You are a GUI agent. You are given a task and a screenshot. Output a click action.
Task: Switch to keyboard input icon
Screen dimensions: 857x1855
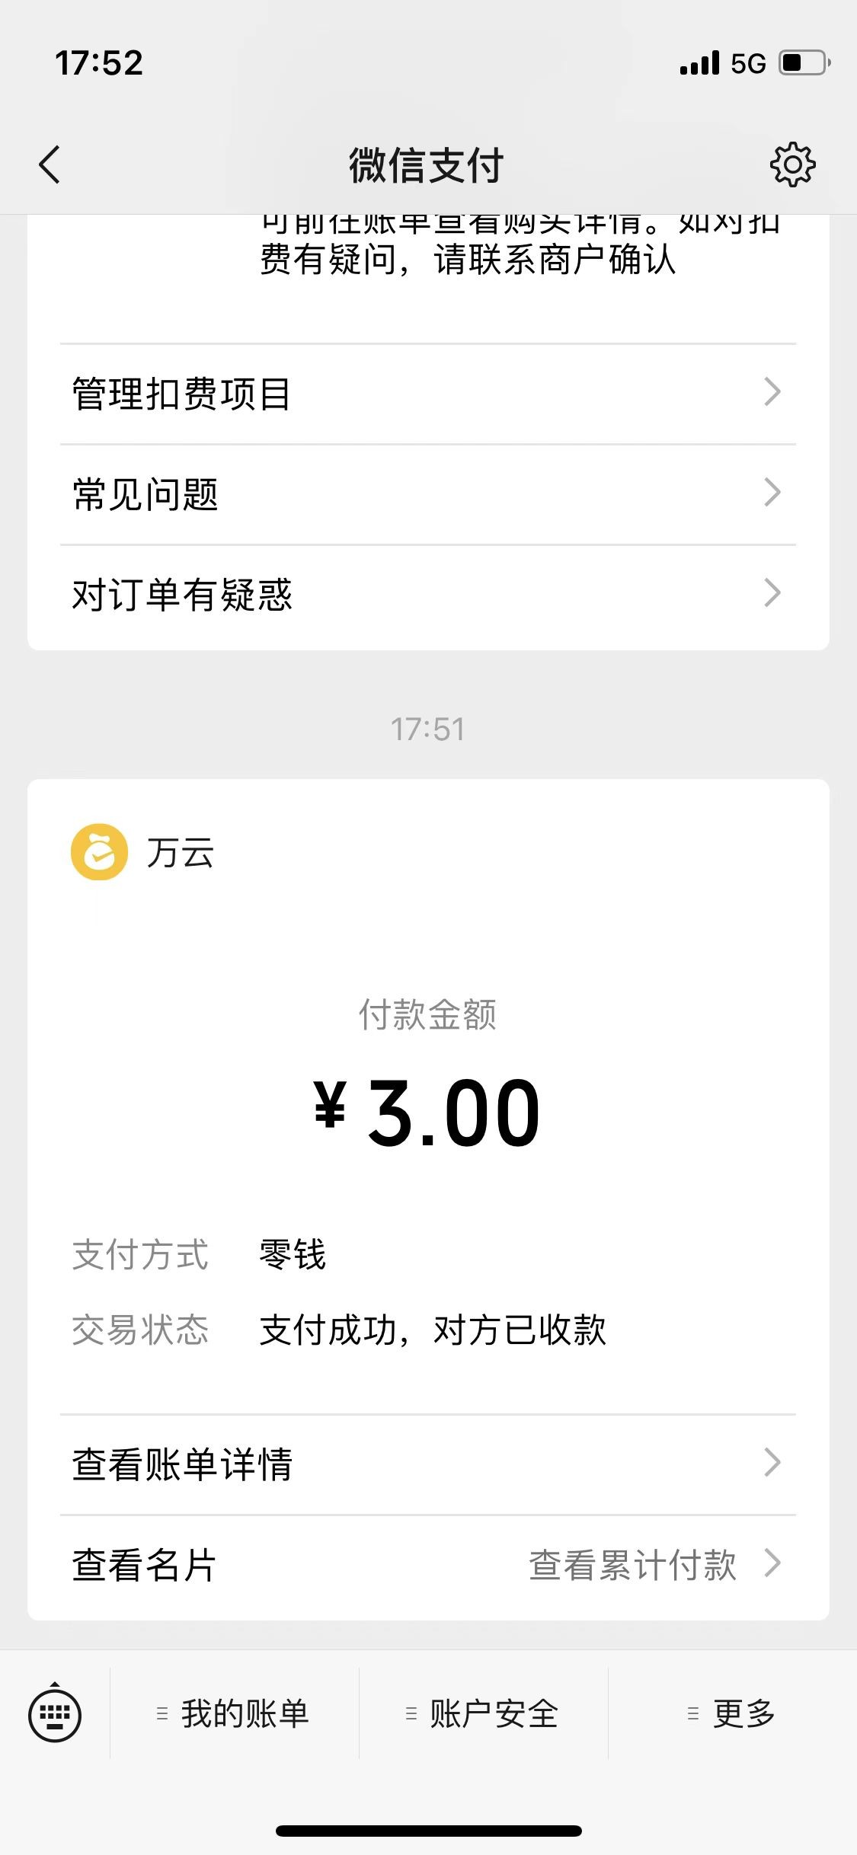point(55,1714)
